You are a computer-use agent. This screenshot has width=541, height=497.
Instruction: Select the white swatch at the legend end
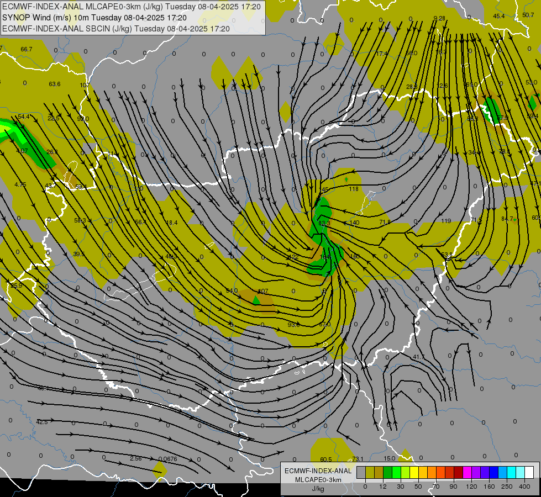pos(529,473)
